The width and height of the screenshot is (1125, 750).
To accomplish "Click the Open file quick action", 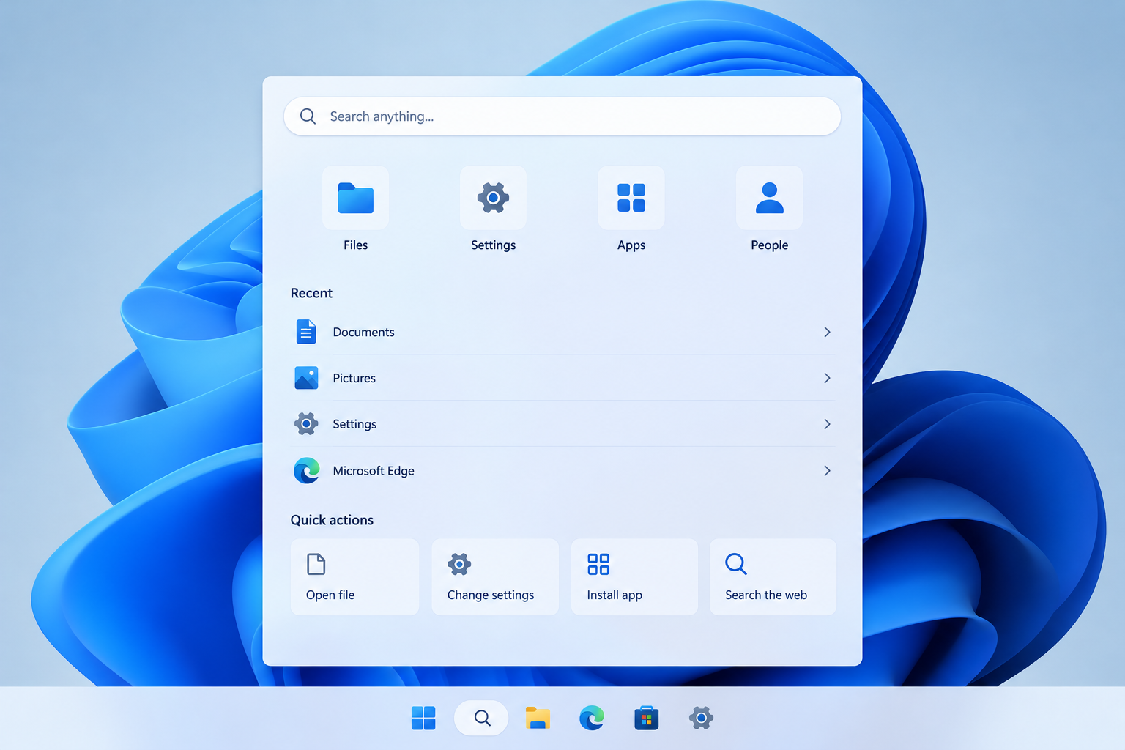I will [354, 577].
